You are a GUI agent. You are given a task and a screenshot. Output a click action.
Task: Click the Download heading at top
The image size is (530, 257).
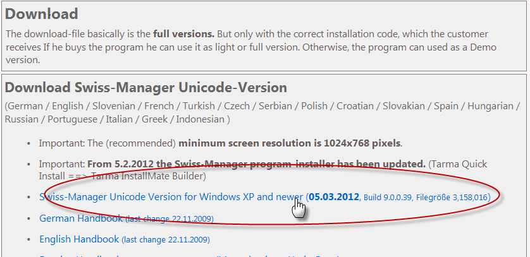[x=42, y=14]
